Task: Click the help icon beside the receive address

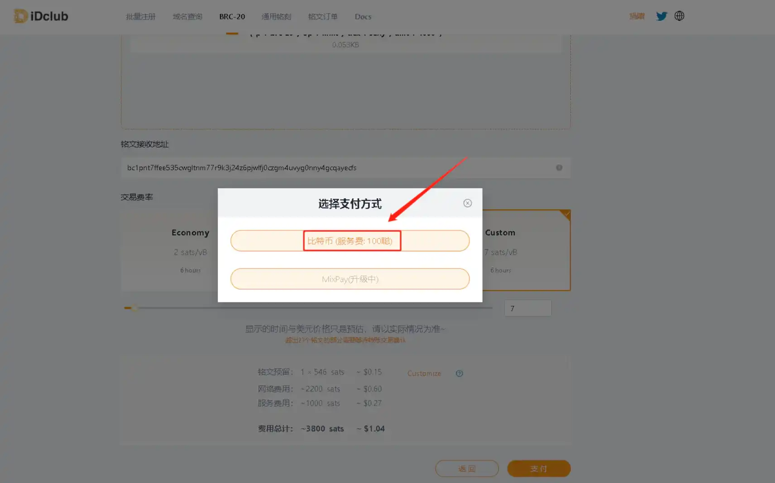Action: [559, 167]
